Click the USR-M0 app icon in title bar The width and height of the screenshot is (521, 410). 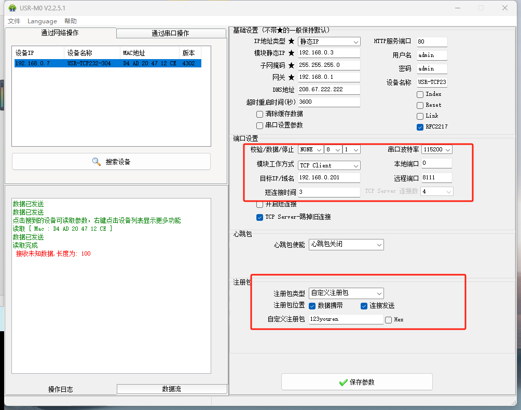pos(12,8)
